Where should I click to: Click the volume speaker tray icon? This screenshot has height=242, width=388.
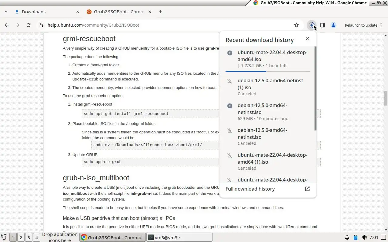point(364,237)
